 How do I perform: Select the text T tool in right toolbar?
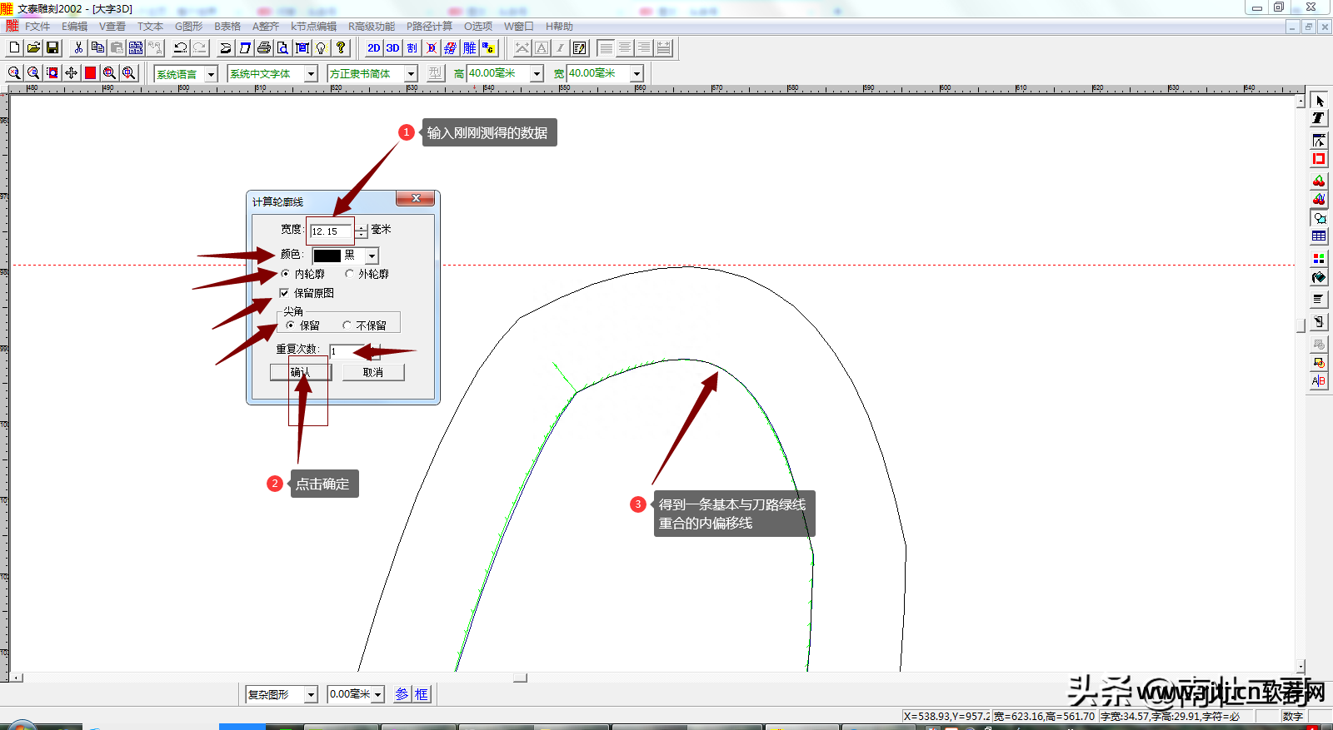pyautogui.click(x=1318, y=118)
